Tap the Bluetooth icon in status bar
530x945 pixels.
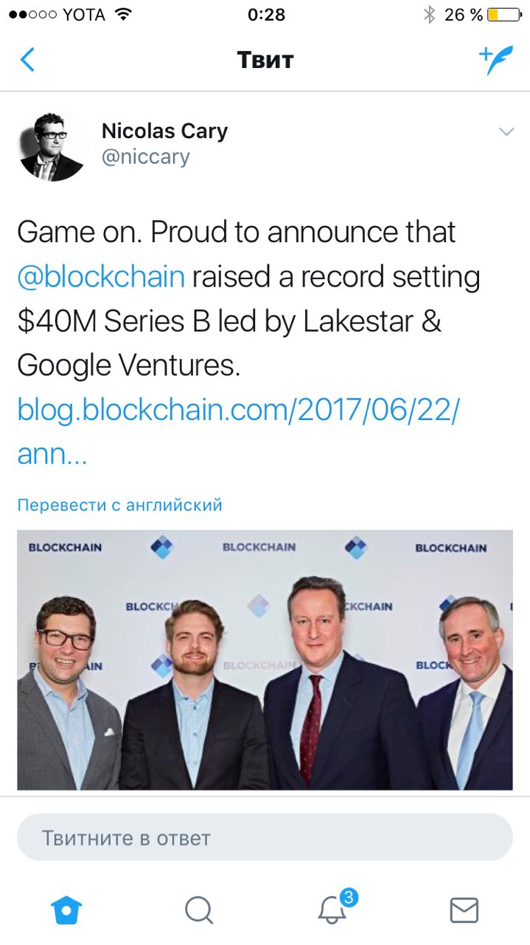(x=429, y=15)
